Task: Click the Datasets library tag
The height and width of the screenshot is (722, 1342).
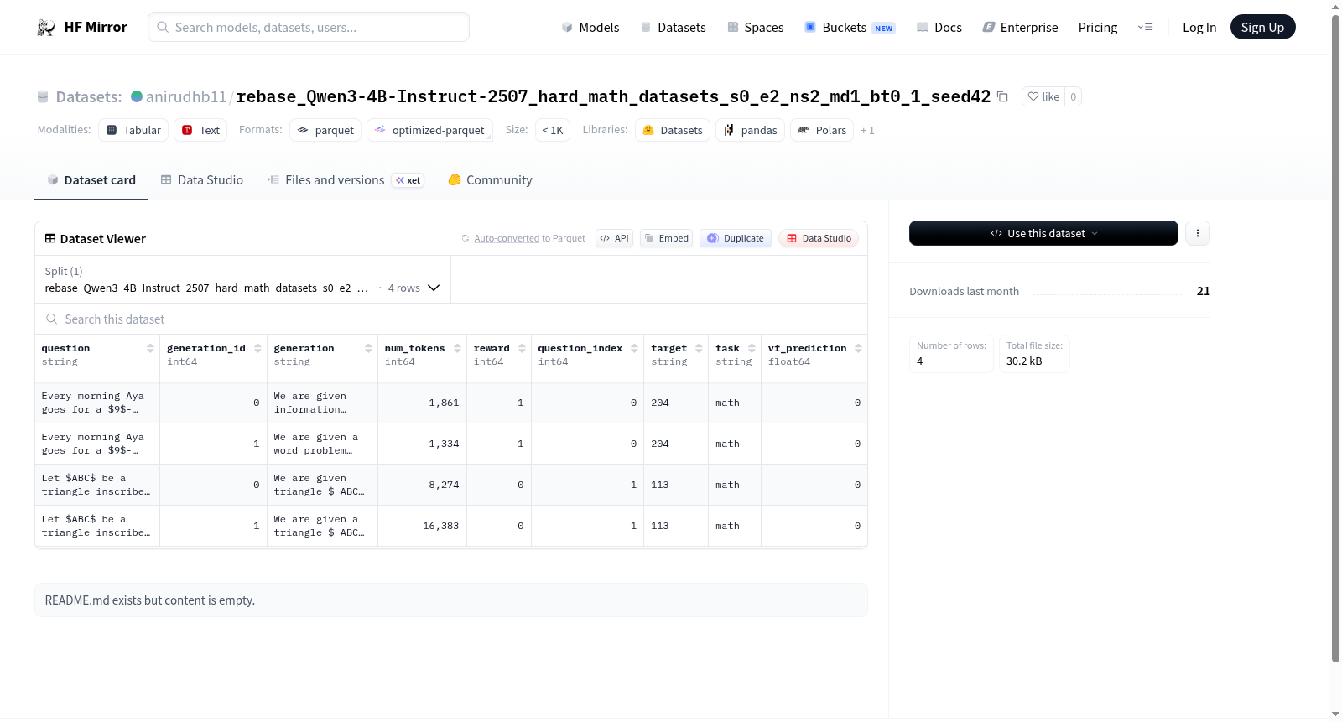Action: coord(673,130)
